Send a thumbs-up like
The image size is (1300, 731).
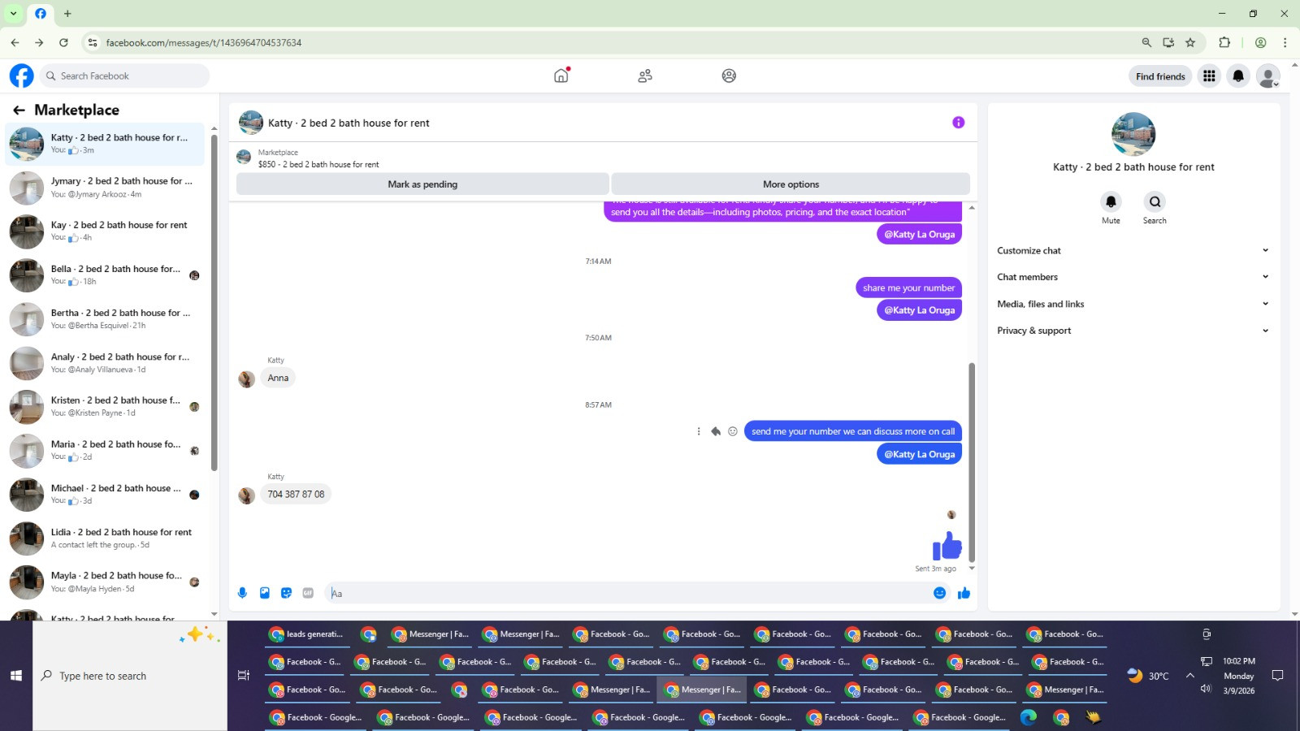(964, 593)
